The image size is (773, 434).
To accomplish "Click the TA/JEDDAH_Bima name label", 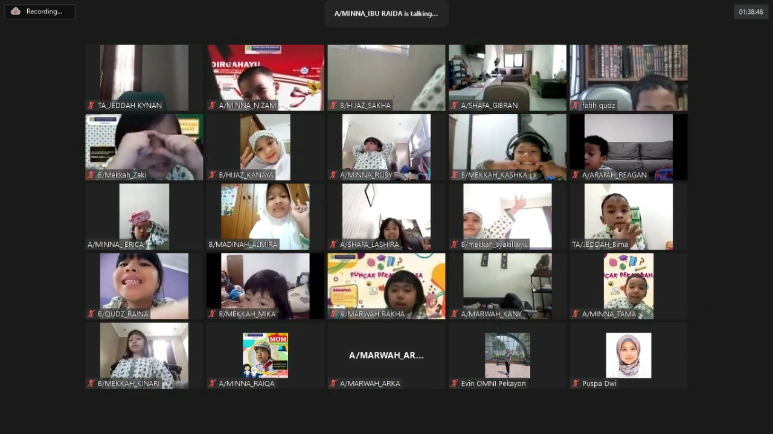I will (x=600, y=244).
